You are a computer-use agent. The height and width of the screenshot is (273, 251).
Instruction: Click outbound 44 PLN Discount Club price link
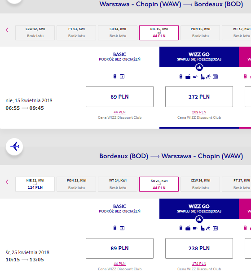pos(119,112)
